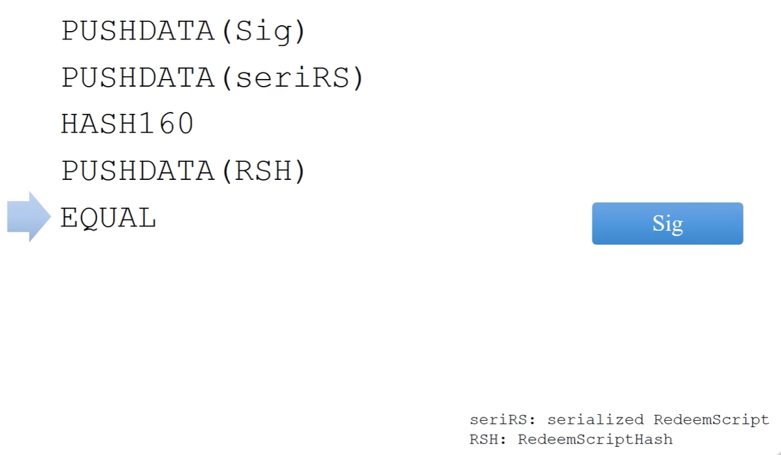Screen dimensions: 781x455
Task: Click 'Sig' inside the first PUSHDATA parentheses
Action: click(x=263, y=32)
